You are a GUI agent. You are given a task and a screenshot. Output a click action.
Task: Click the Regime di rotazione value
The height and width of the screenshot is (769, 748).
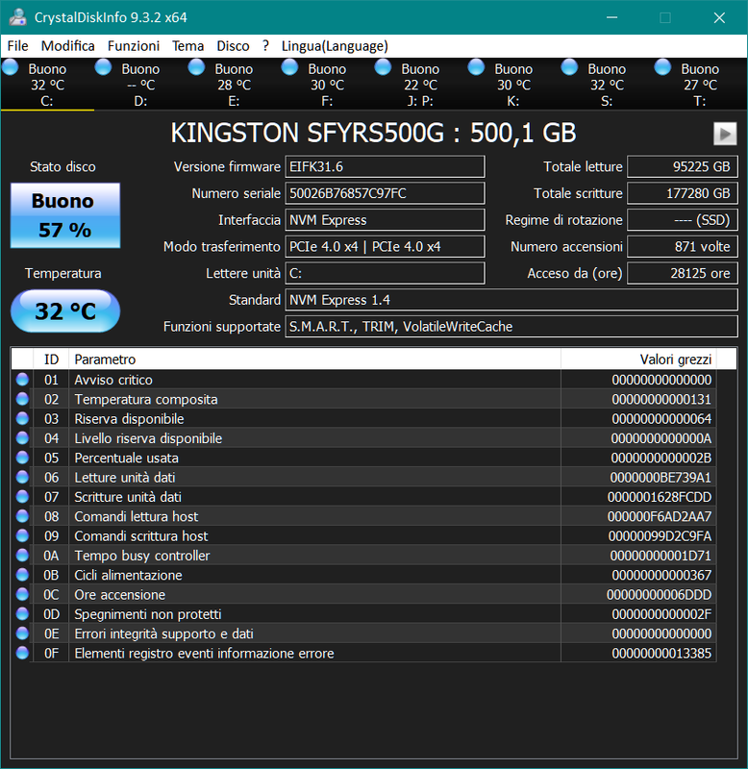683,220
